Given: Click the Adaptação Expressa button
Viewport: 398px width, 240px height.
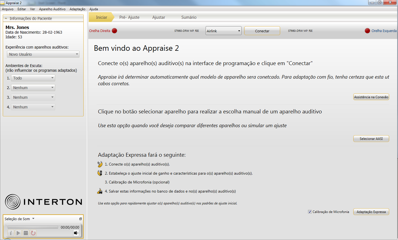Looking at the screenshot, I should click(371, 212).
